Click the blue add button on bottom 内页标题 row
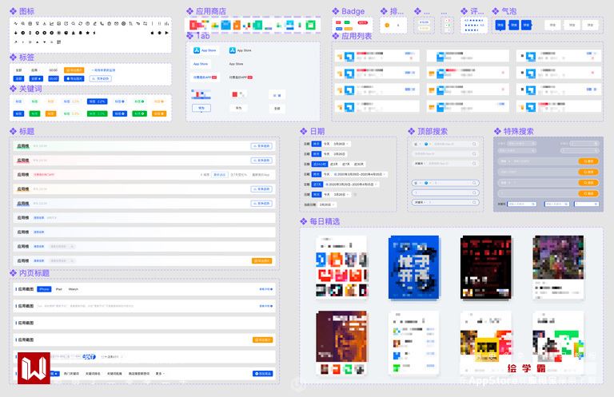The image size is (614, 397). tap(263, 374)
